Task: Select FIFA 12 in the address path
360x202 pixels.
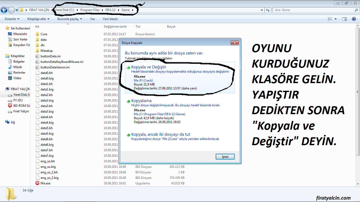Action: pos(110,10)
